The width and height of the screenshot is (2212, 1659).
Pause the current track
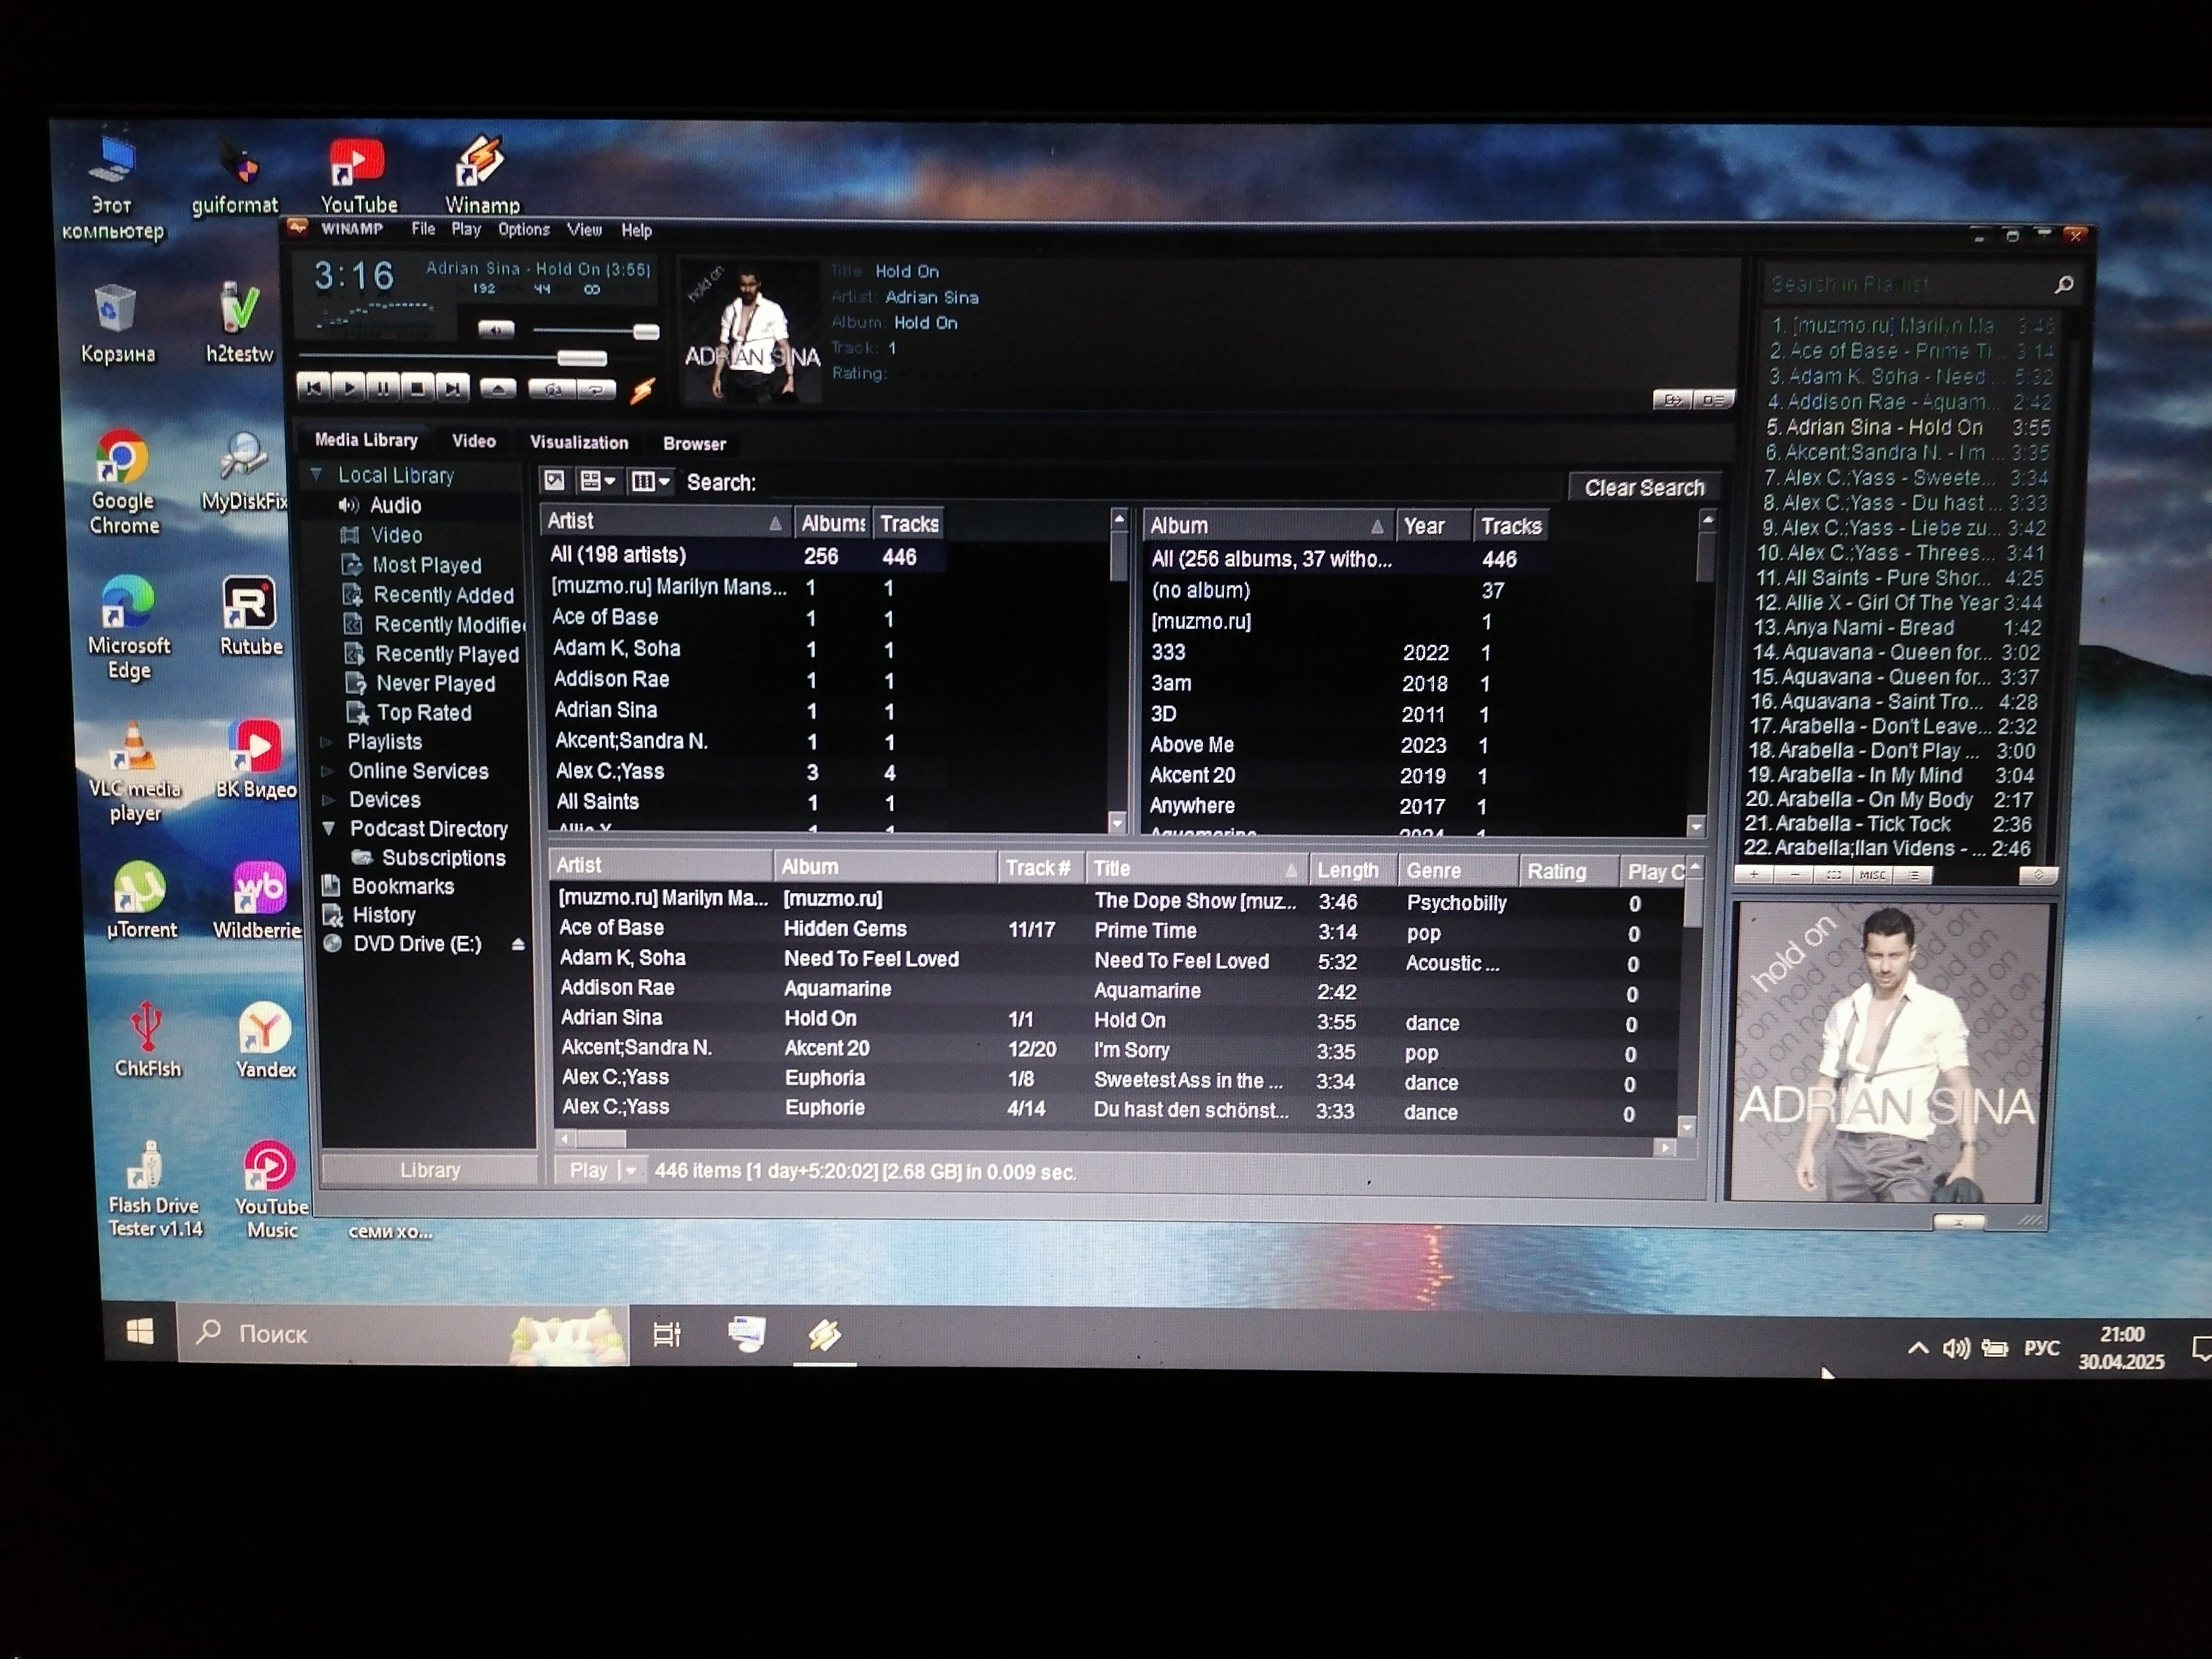[383, 388]
